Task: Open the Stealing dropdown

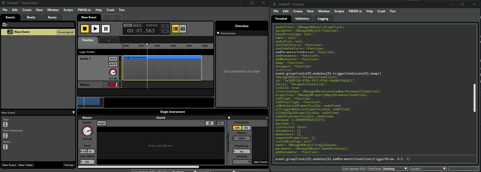Action: coord(242,162)
